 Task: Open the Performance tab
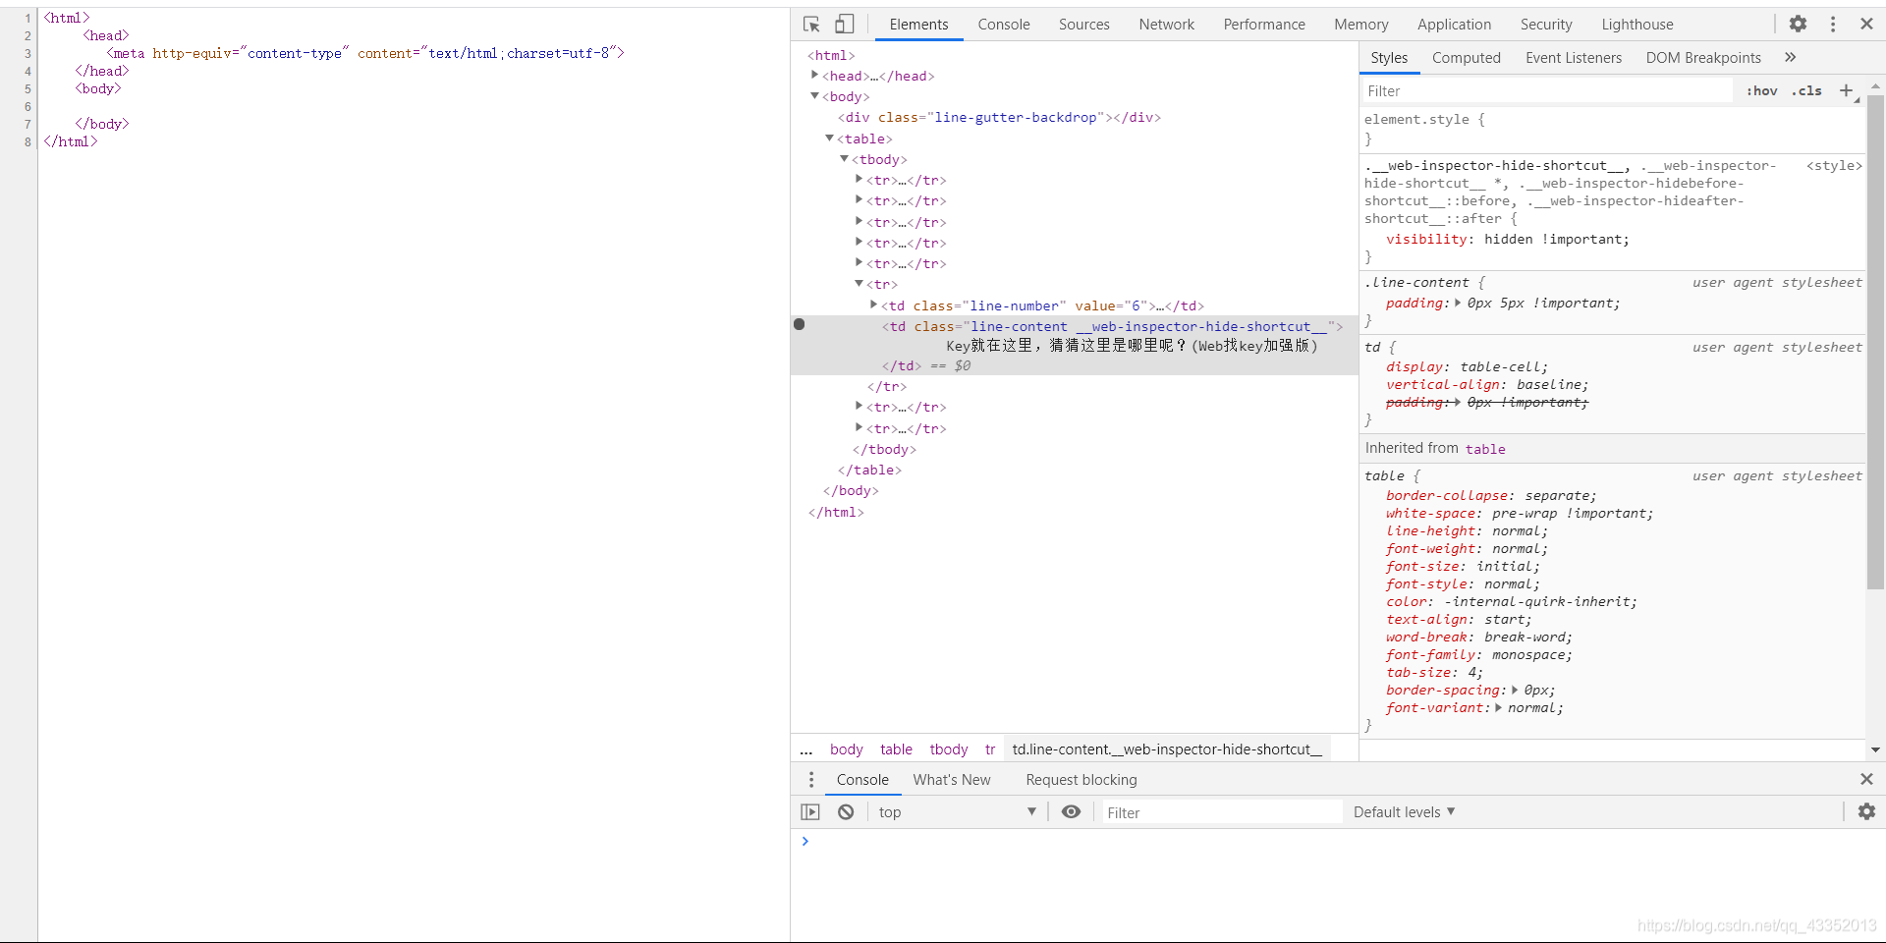pyautogui.click(x=1264, y=25)
